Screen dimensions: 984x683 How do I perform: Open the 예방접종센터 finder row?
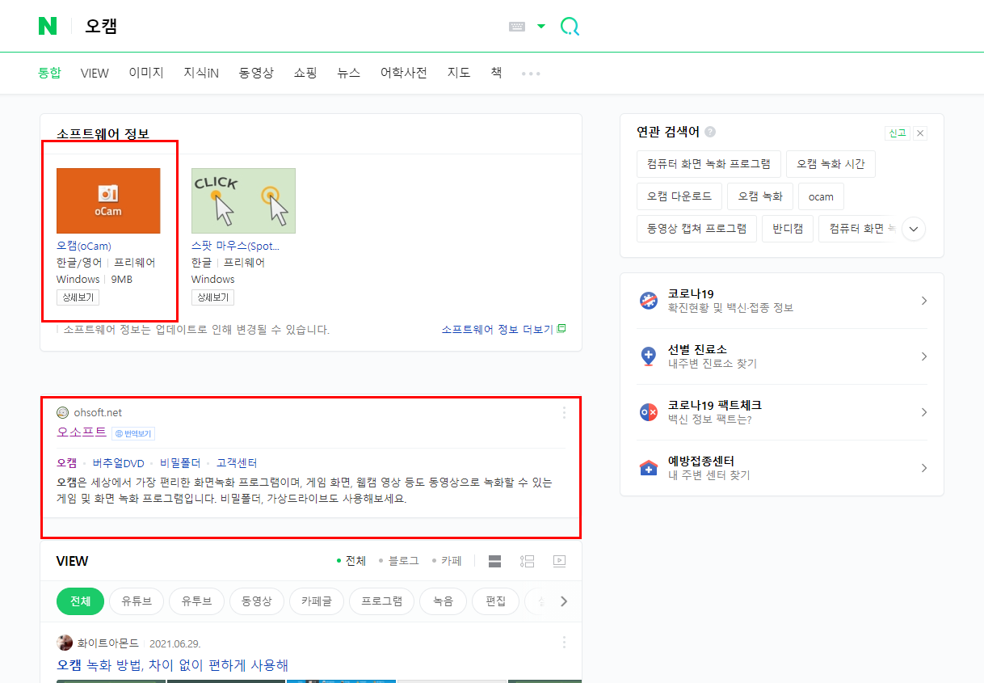pyautogui.click(x=782, y=468)
